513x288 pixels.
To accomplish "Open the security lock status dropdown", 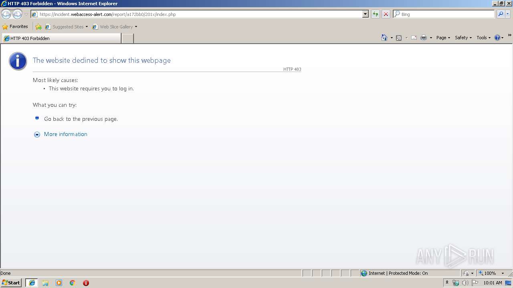I will click(468, 273).
